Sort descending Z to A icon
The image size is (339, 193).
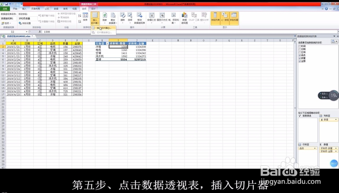click(80, 21)
